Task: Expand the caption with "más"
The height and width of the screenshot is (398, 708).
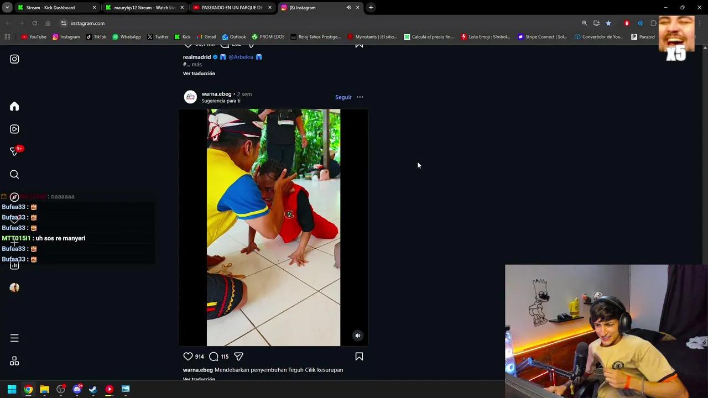Action: coord(196,64)
